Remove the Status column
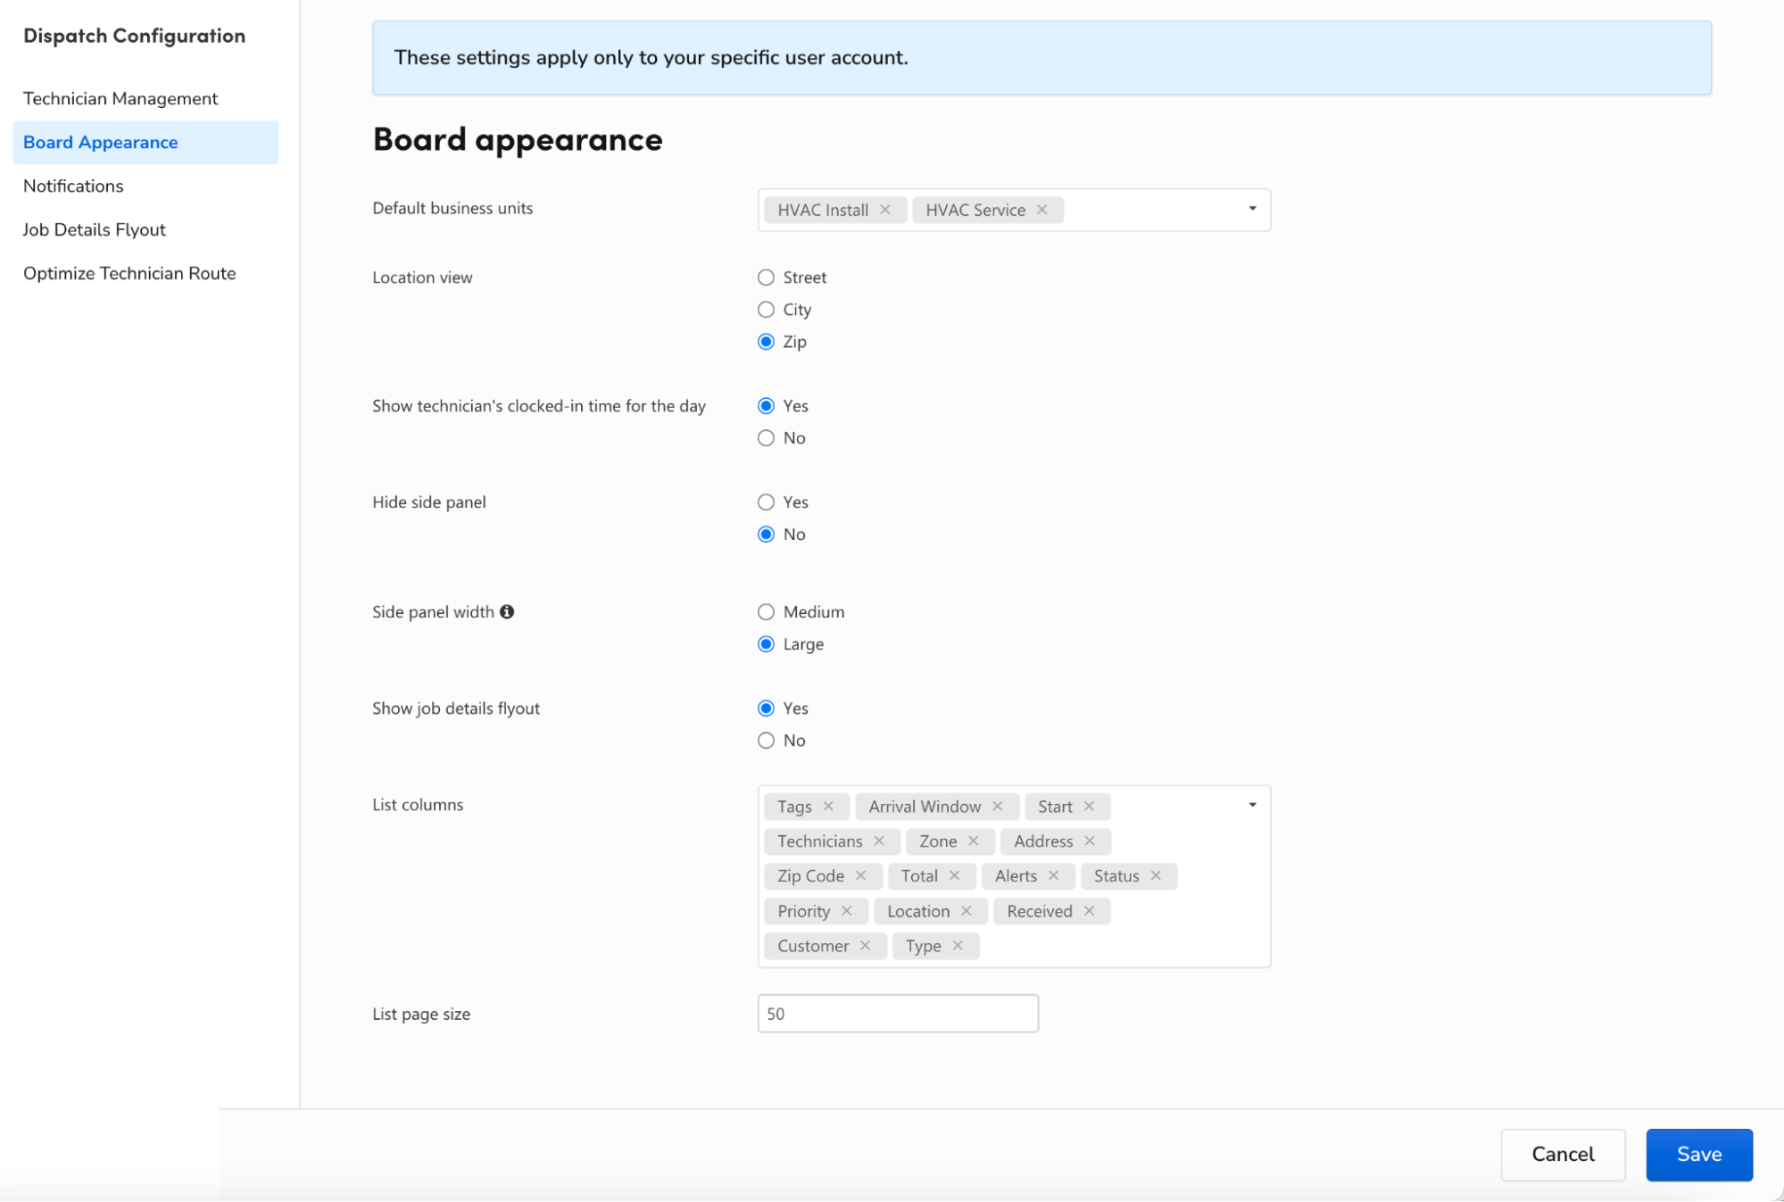This screenshot has height=1202, width=1784. point(1157,875)
